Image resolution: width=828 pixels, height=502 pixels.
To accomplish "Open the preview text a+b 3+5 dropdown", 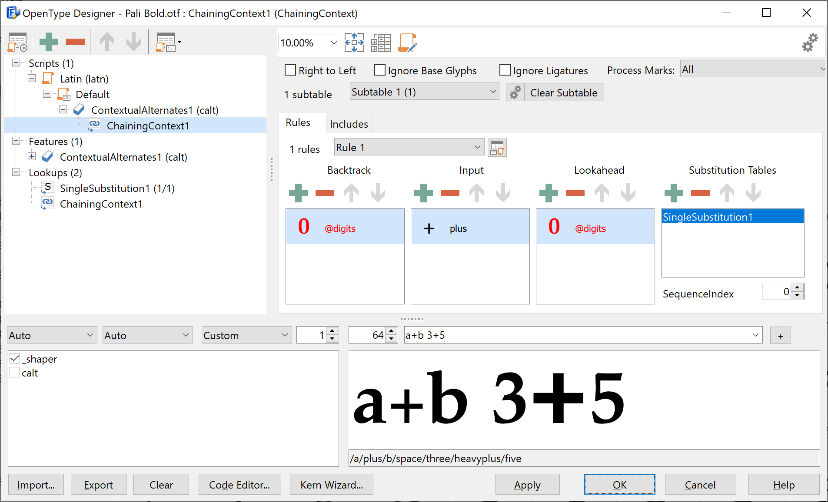I will click(x=755, y=335).
